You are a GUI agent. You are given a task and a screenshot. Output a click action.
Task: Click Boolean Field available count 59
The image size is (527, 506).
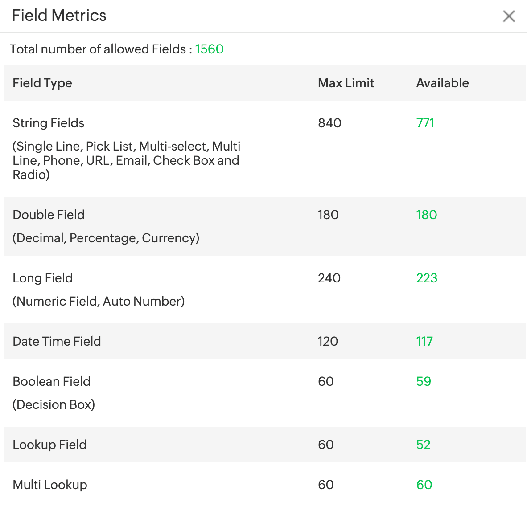424,381
